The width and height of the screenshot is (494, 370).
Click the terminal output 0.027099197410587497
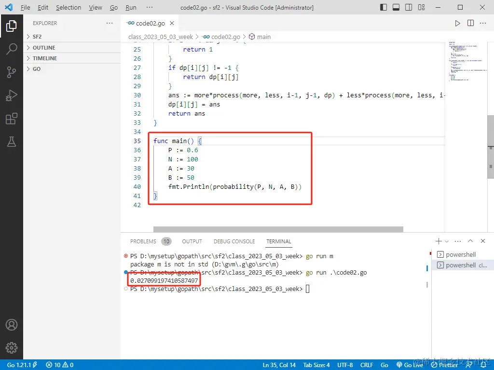coord(164,281)
